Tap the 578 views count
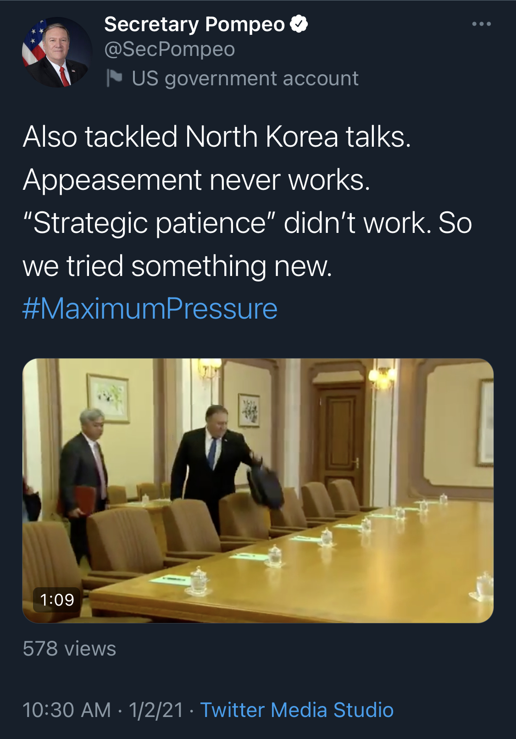 (69, 649)
